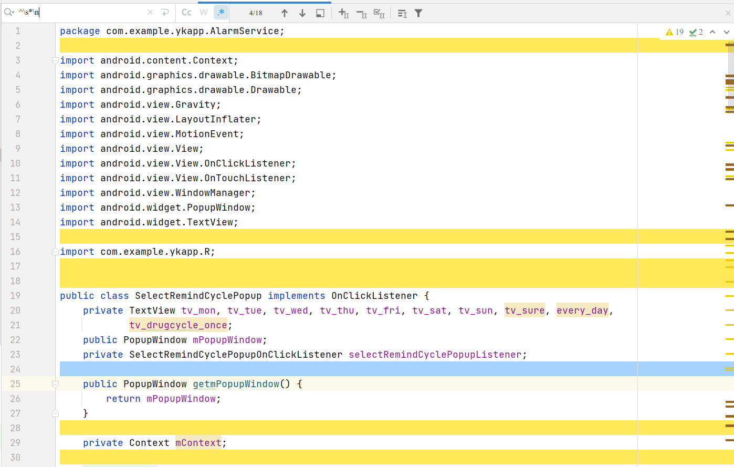The image size is (734, 467).
Task: Click the package declaration line
Action: pyautogui.click(x=172, y=31)
